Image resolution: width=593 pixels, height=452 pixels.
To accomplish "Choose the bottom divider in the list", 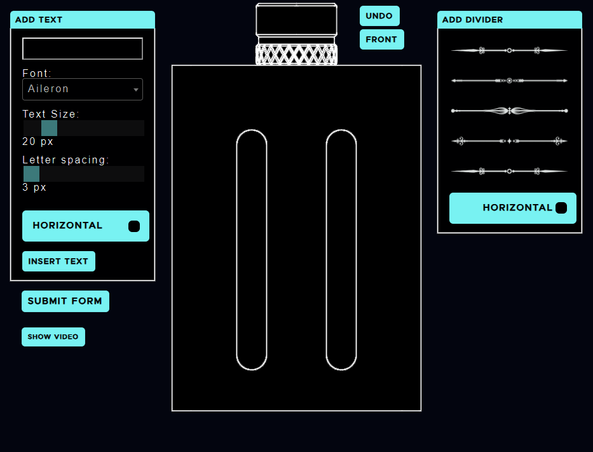I will click(x=509, y=171).
